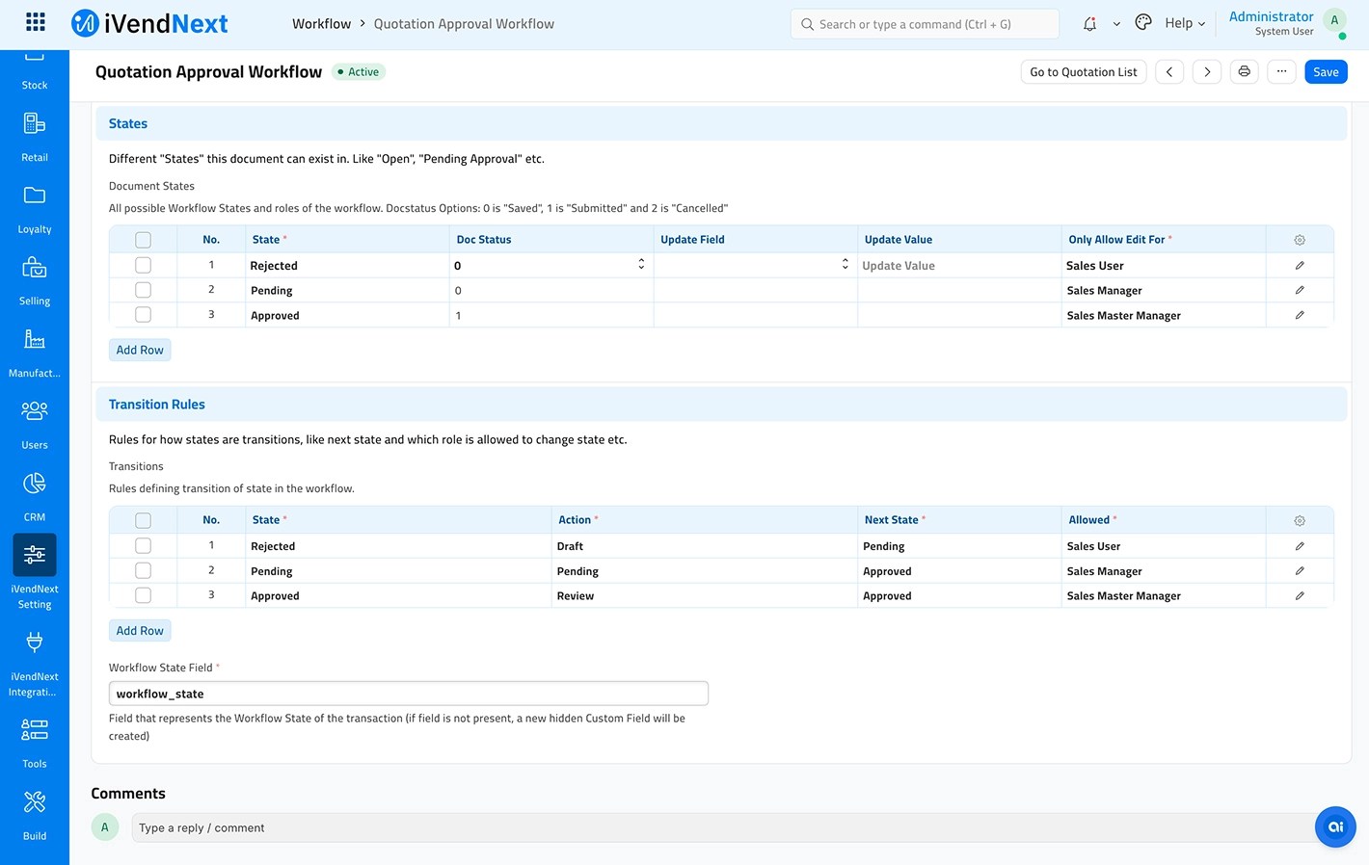This screenshot has height=865, width=1369.
Task: Open the three-dots more actions menu
Action: pos(1281,72)
